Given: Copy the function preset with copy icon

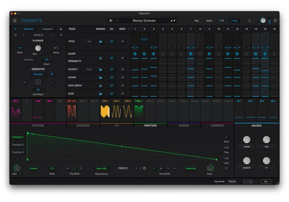Looking at the screenshot, I should [x=144, y=168].
